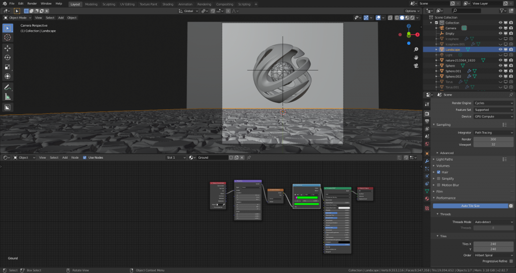Viewport: 516px width, 273px height.
Task: Expand the Light Paths panel
Action: click(x=444, y=159)
